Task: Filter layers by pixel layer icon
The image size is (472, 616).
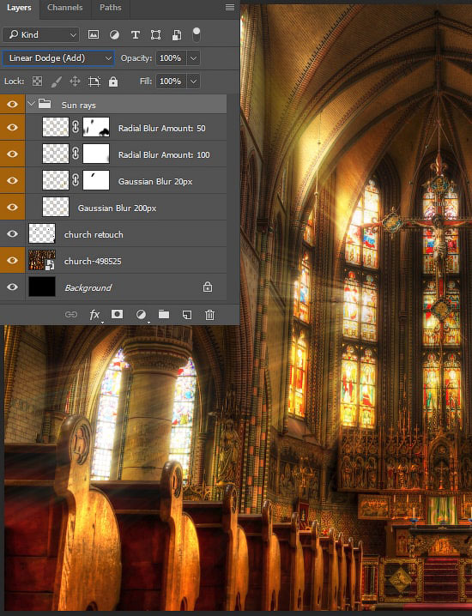Action: [x=94, y=34]
